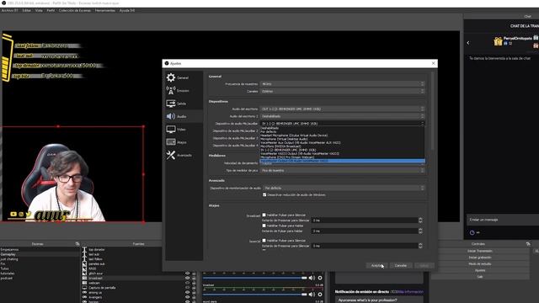Open the Canales dropdown

[x=343, y=92]
